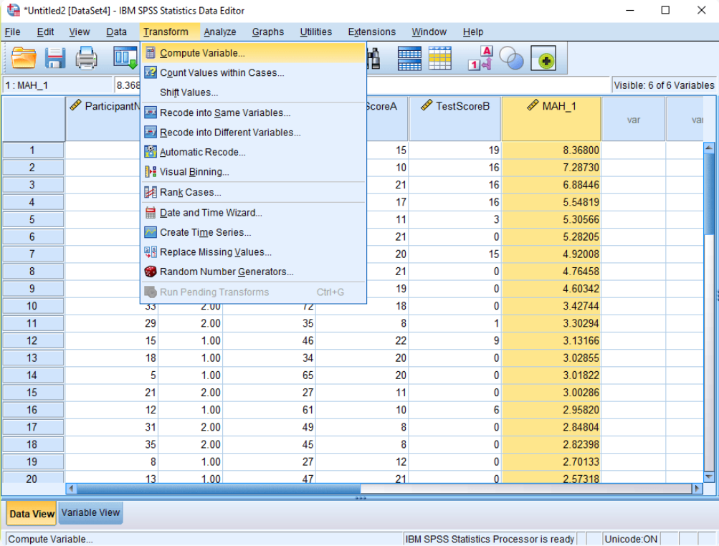Image resolution: width=719 pixels, height=546 pixels.
Task: Click the Use Variable Sets circles icon
Action: point(511,58)
